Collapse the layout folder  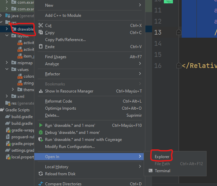tap(7, 36)
